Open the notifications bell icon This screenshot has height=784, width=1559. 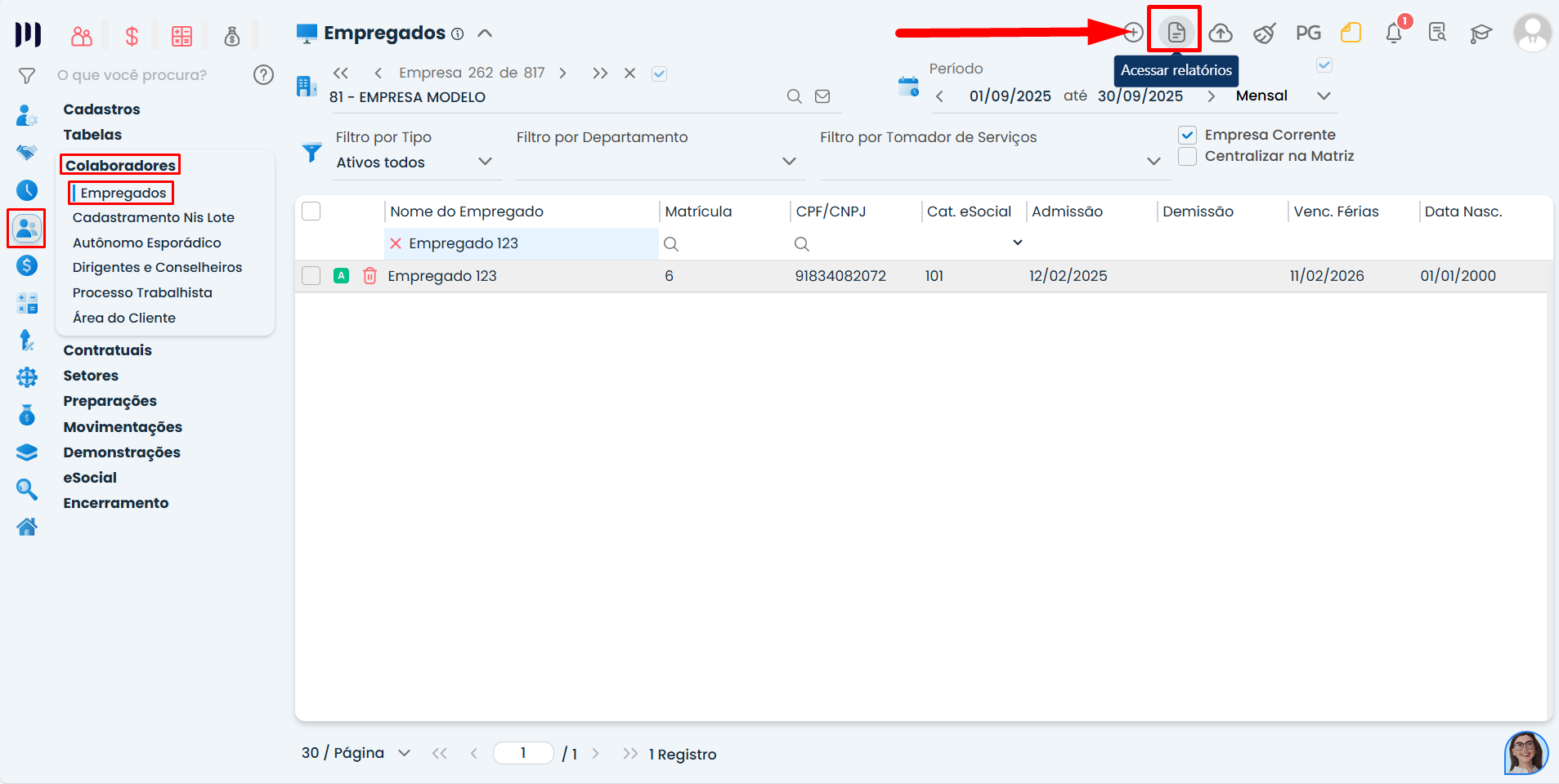(x=1394, y=33)
